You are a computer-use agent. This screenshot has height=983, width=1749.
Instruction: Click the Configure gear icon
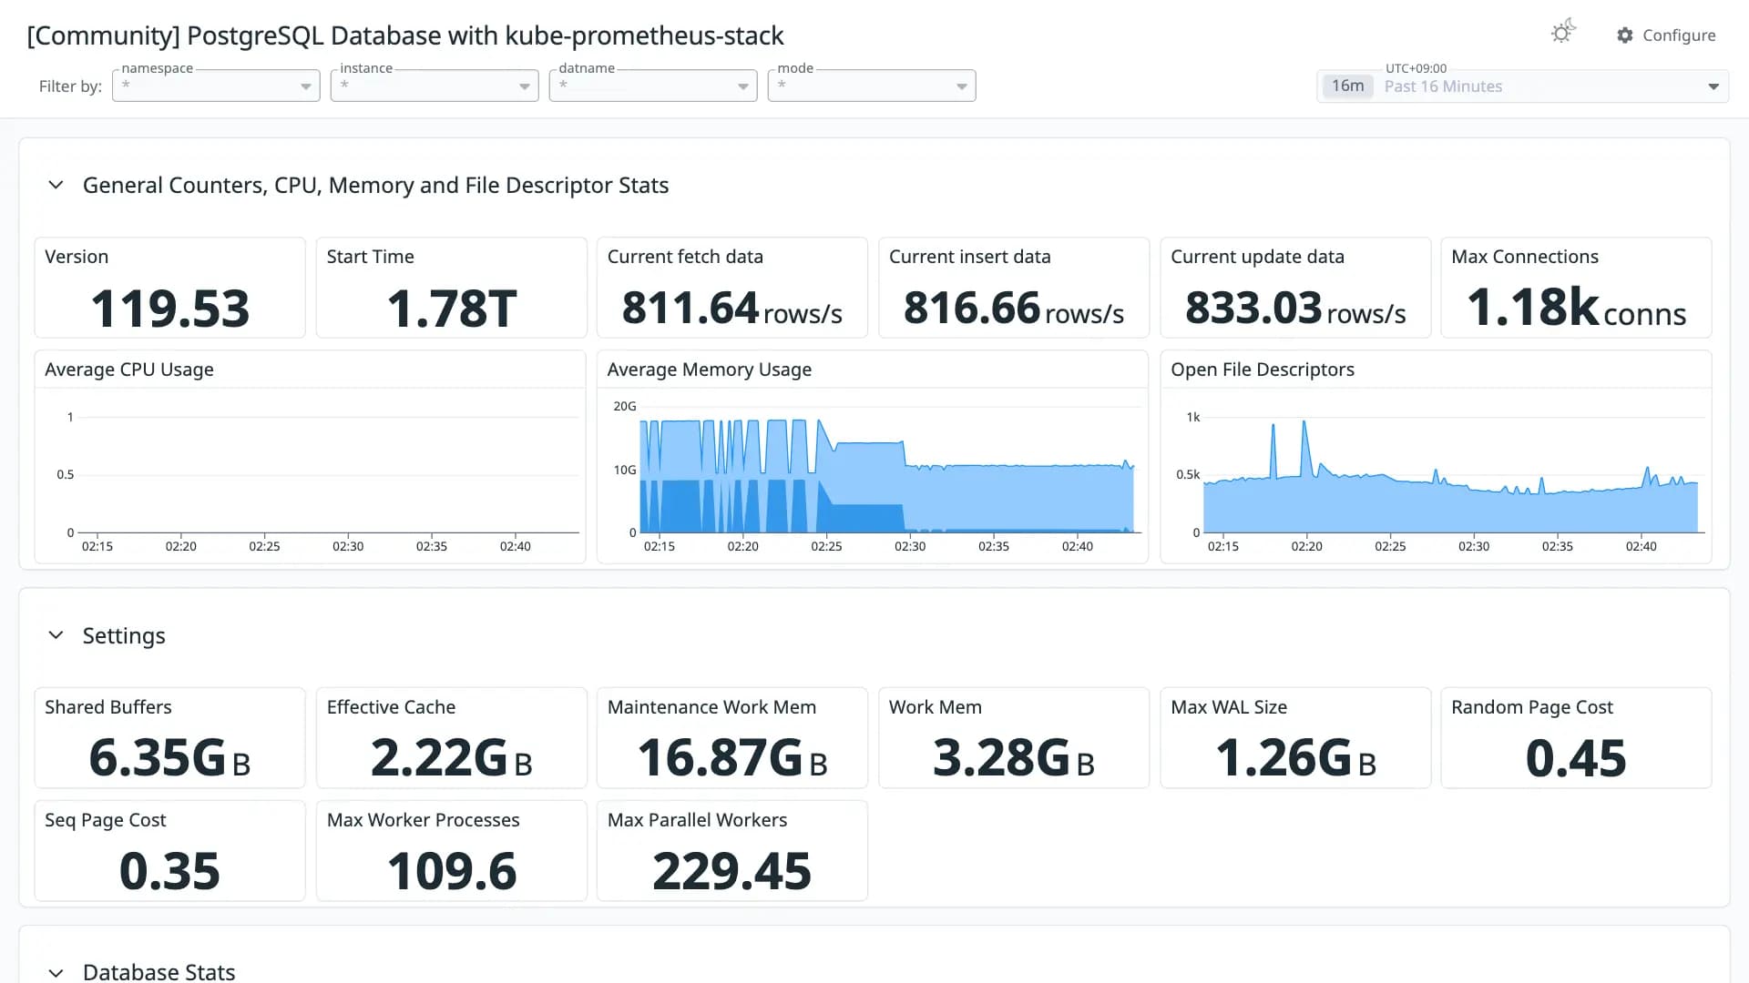click(x=1625, y=35)
